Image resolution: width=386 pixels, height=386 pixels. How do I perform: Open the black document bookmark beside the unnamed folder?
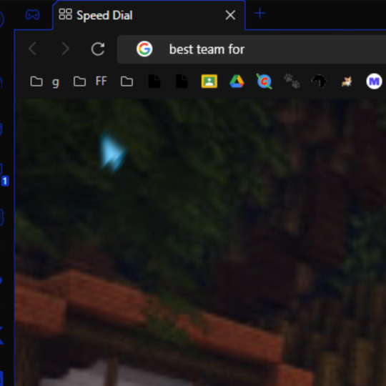pyautogui.click(x=154, y=81)
